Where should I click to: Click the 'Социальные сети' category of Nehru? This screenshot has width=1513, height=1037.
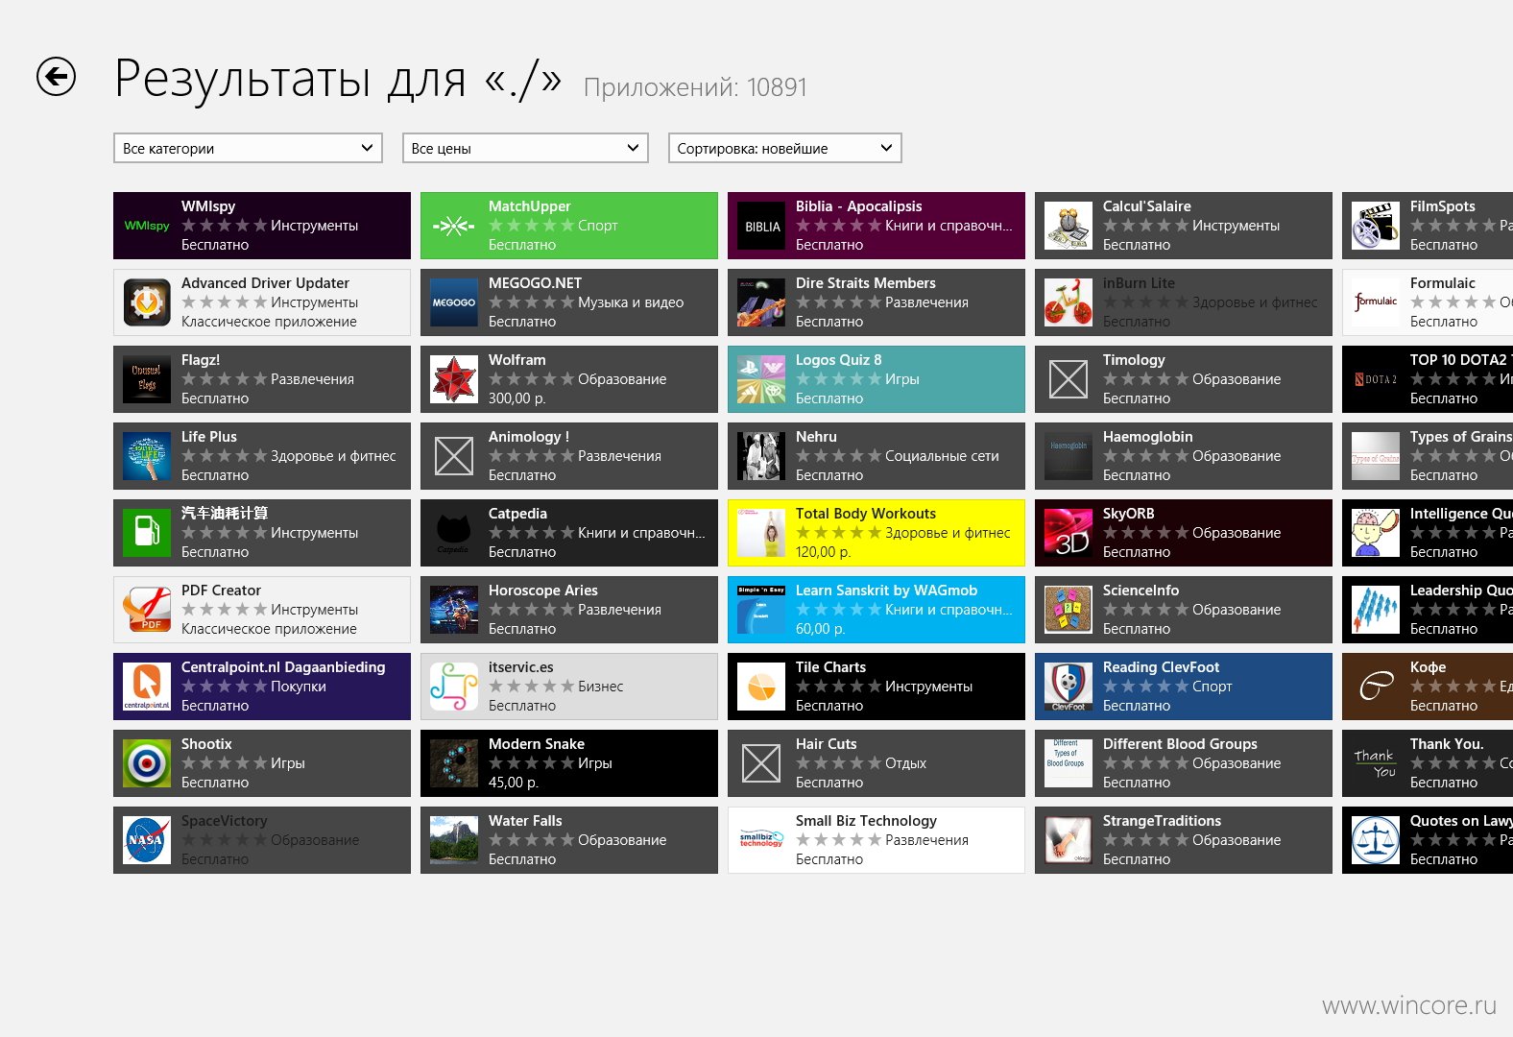tap(942, 456)
